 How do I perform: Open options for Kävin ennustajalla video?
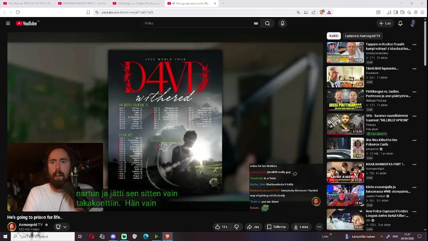click(414, 187)
